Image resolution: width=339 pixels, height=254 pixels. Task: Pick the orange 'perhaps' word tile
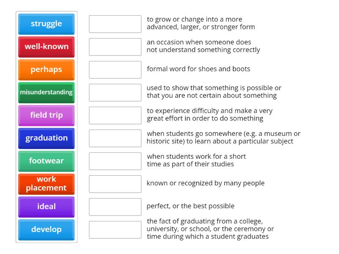click(46, 70)
